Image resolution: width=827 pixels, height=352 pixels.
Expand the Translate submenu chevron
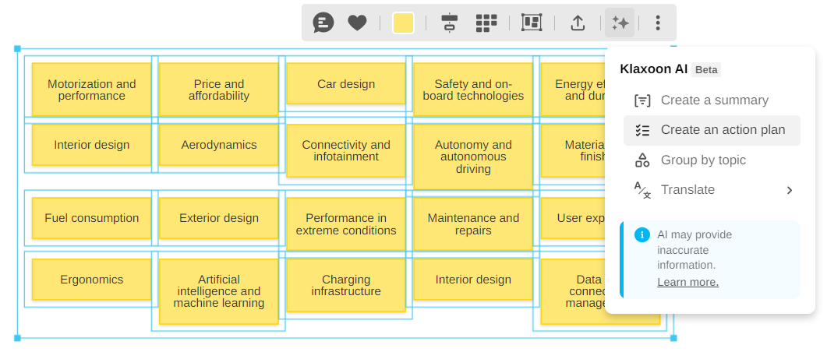(x=789, y=190)
